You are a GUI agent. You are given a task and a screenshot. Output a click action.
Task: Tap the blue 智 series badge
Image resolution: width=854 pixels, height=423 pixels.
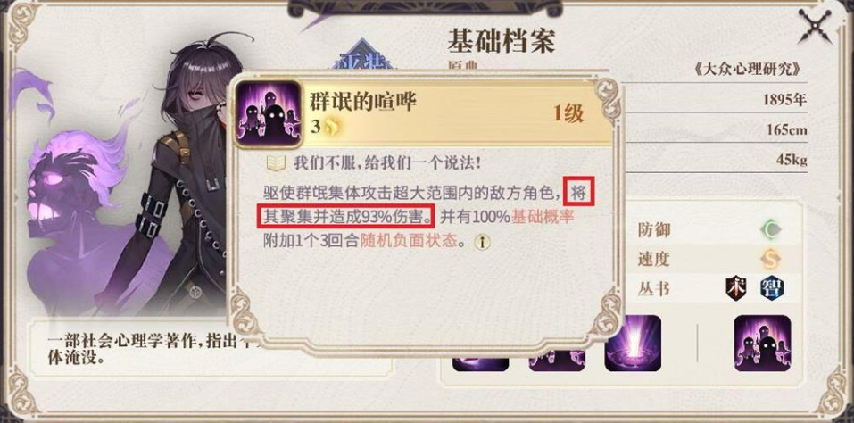(772, 288)
